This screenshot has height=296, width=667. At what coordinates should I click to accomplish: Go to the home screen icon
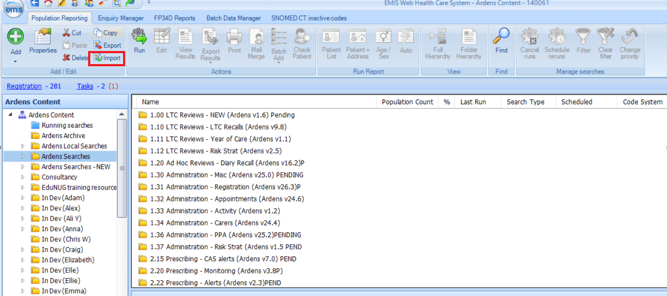[48, 3]
